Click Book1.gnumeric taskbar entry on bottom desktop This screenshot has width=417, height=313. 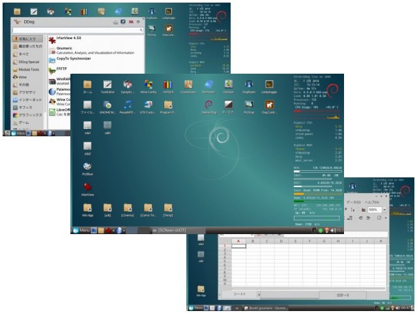coord(266,308)
